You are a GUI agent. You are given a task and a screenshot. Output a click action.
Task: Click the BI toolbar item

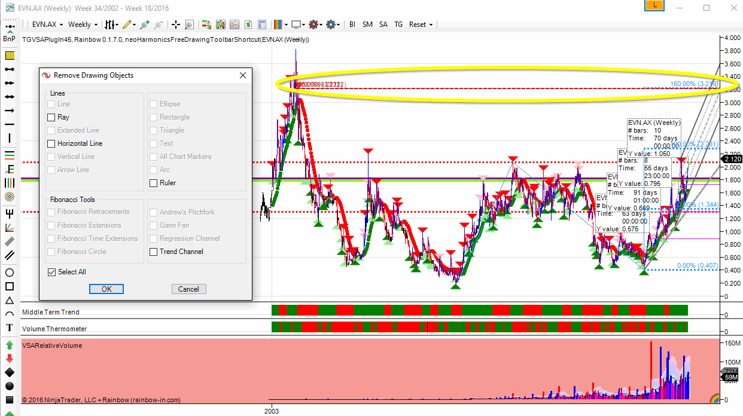[x=352, y=25]
